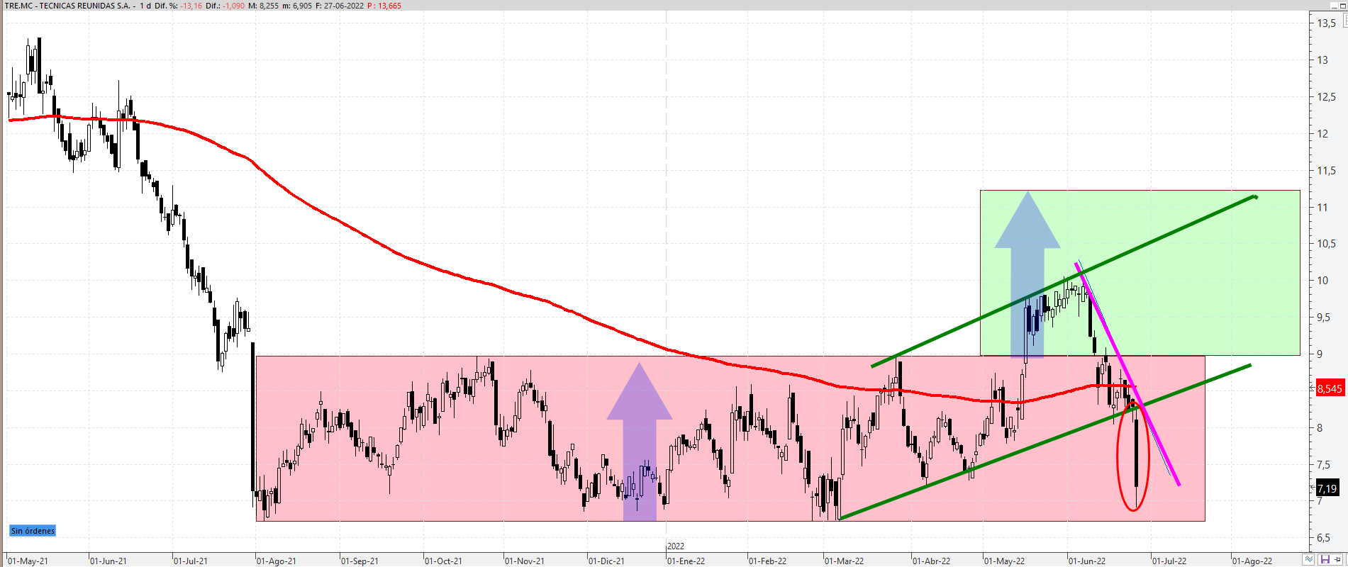Click the pin icon beside the save icon

1338,560
